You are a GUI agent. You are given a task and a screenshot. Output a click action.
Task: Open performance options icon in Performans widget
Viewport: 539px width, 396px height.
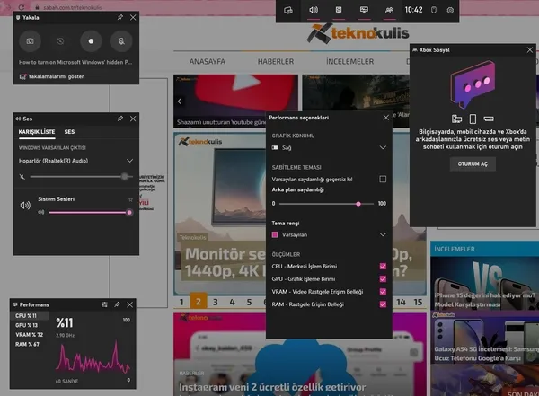[105, 305]
